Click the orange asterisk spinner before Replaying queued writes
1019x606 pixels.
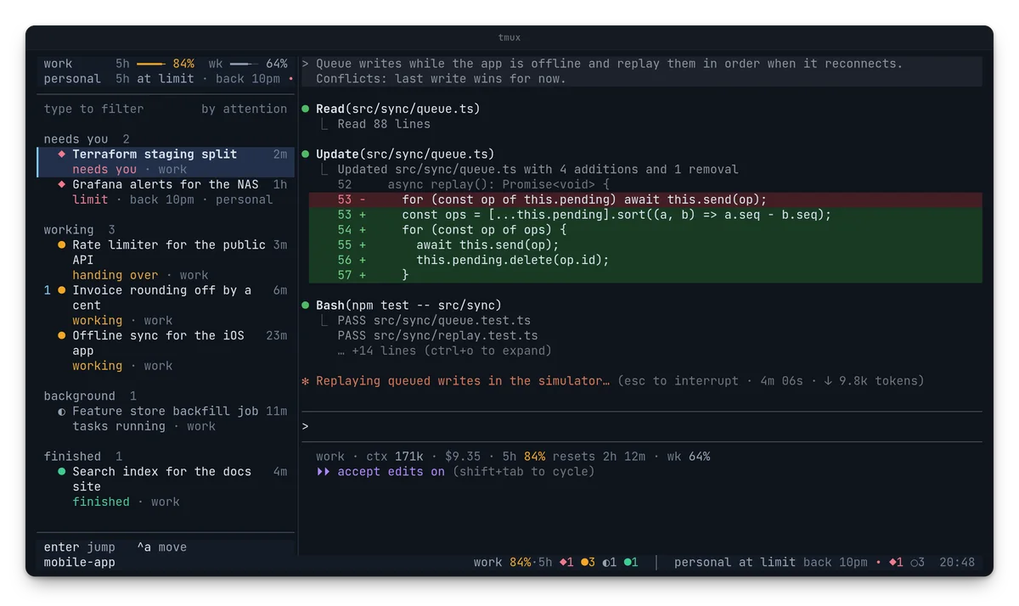[x=306, y=381]
